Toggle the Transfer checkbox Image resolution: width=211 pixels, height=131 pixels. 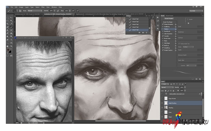pyautogui.click(x=163, y=36)
